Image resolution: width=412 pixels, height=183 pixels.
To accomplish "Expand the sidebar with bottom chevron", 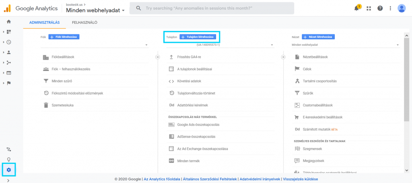I will 9,180.
